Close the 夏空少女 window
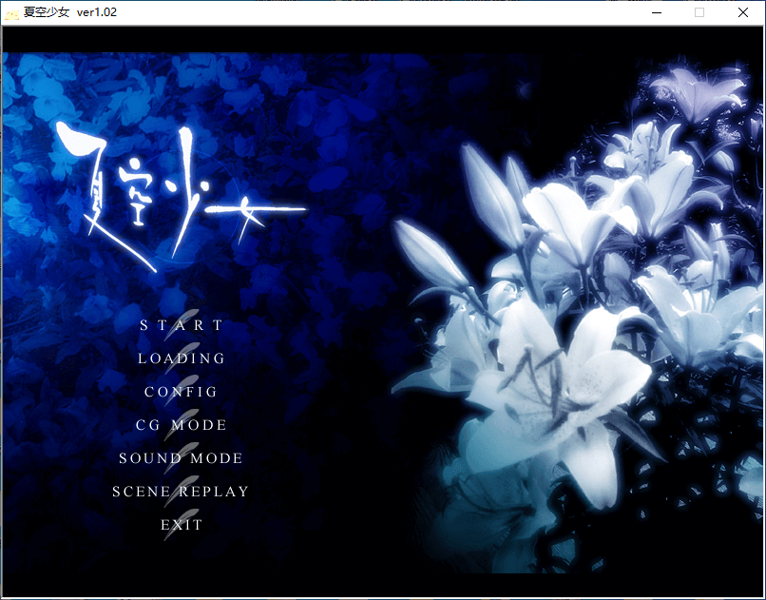This screenshot has height=600, width=766. pos(743,12)
